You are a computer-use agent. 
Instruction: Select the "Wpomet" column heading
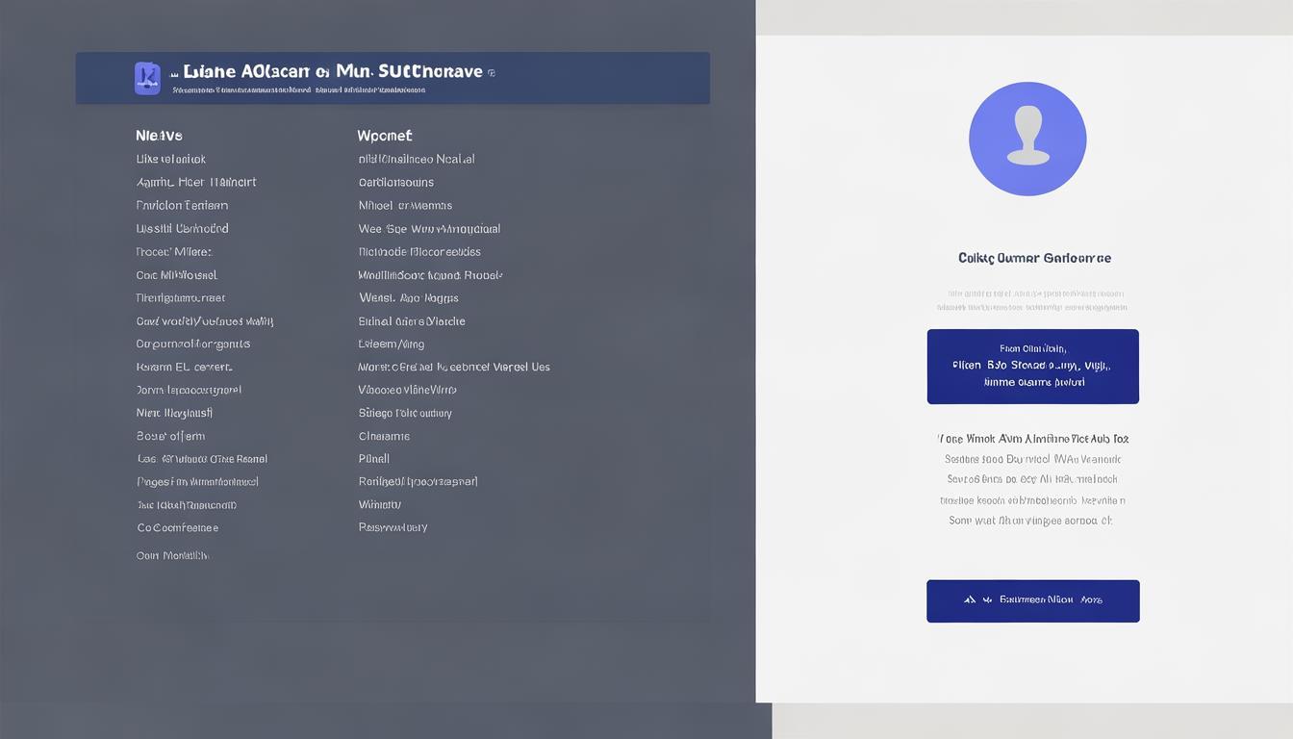tap(385, 136)
